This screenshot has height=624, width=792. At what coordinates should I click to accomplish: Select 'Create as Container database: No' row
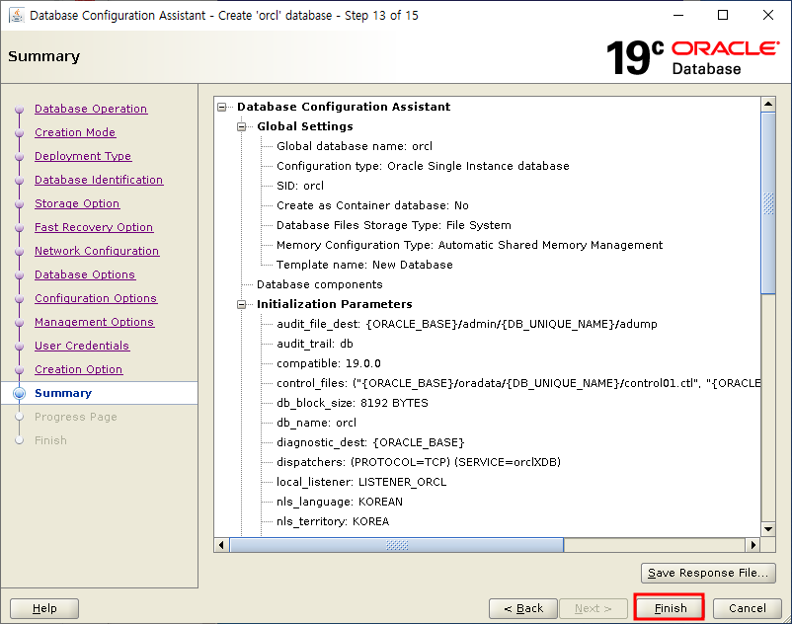coord(372,205)
